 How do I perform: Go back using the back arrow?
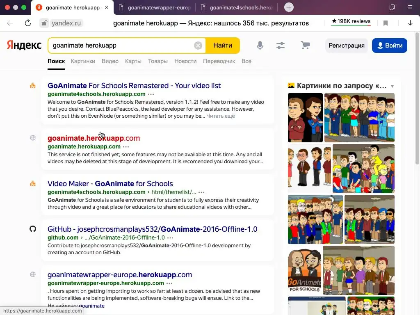[x=10, y=23]
